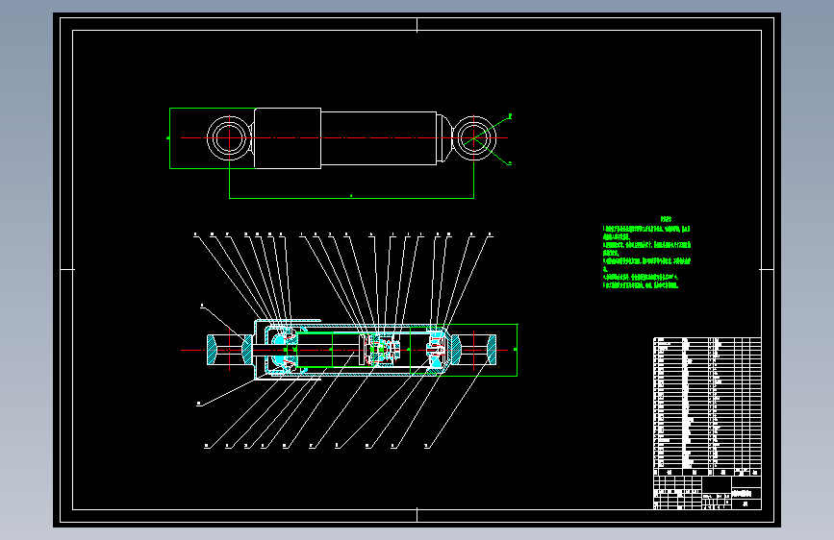The width and height of the screenshot is (834, 540).
Task: Pick the dust cover sleeve in exterior view
Action: click(x=288, y=138)
